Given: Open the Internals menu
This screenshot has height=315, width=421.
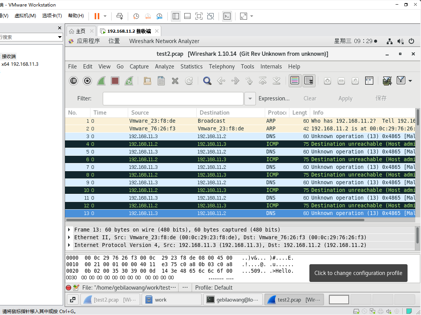Looking at the screenshot, I should (271, 67).
